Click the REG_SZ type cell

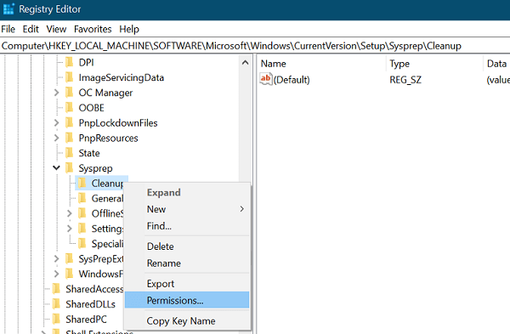[x=405, y=80]
